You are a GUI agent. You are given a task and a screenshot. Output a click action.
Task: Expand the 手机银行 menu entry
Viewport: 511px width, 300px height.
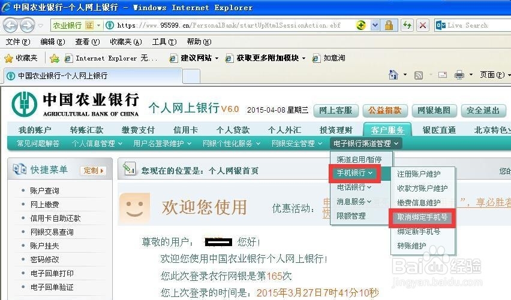pos(354,173)
